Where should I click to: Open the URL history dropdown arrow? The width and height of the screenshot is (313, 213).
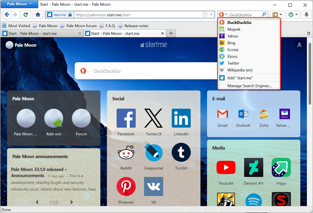(211, 15)
